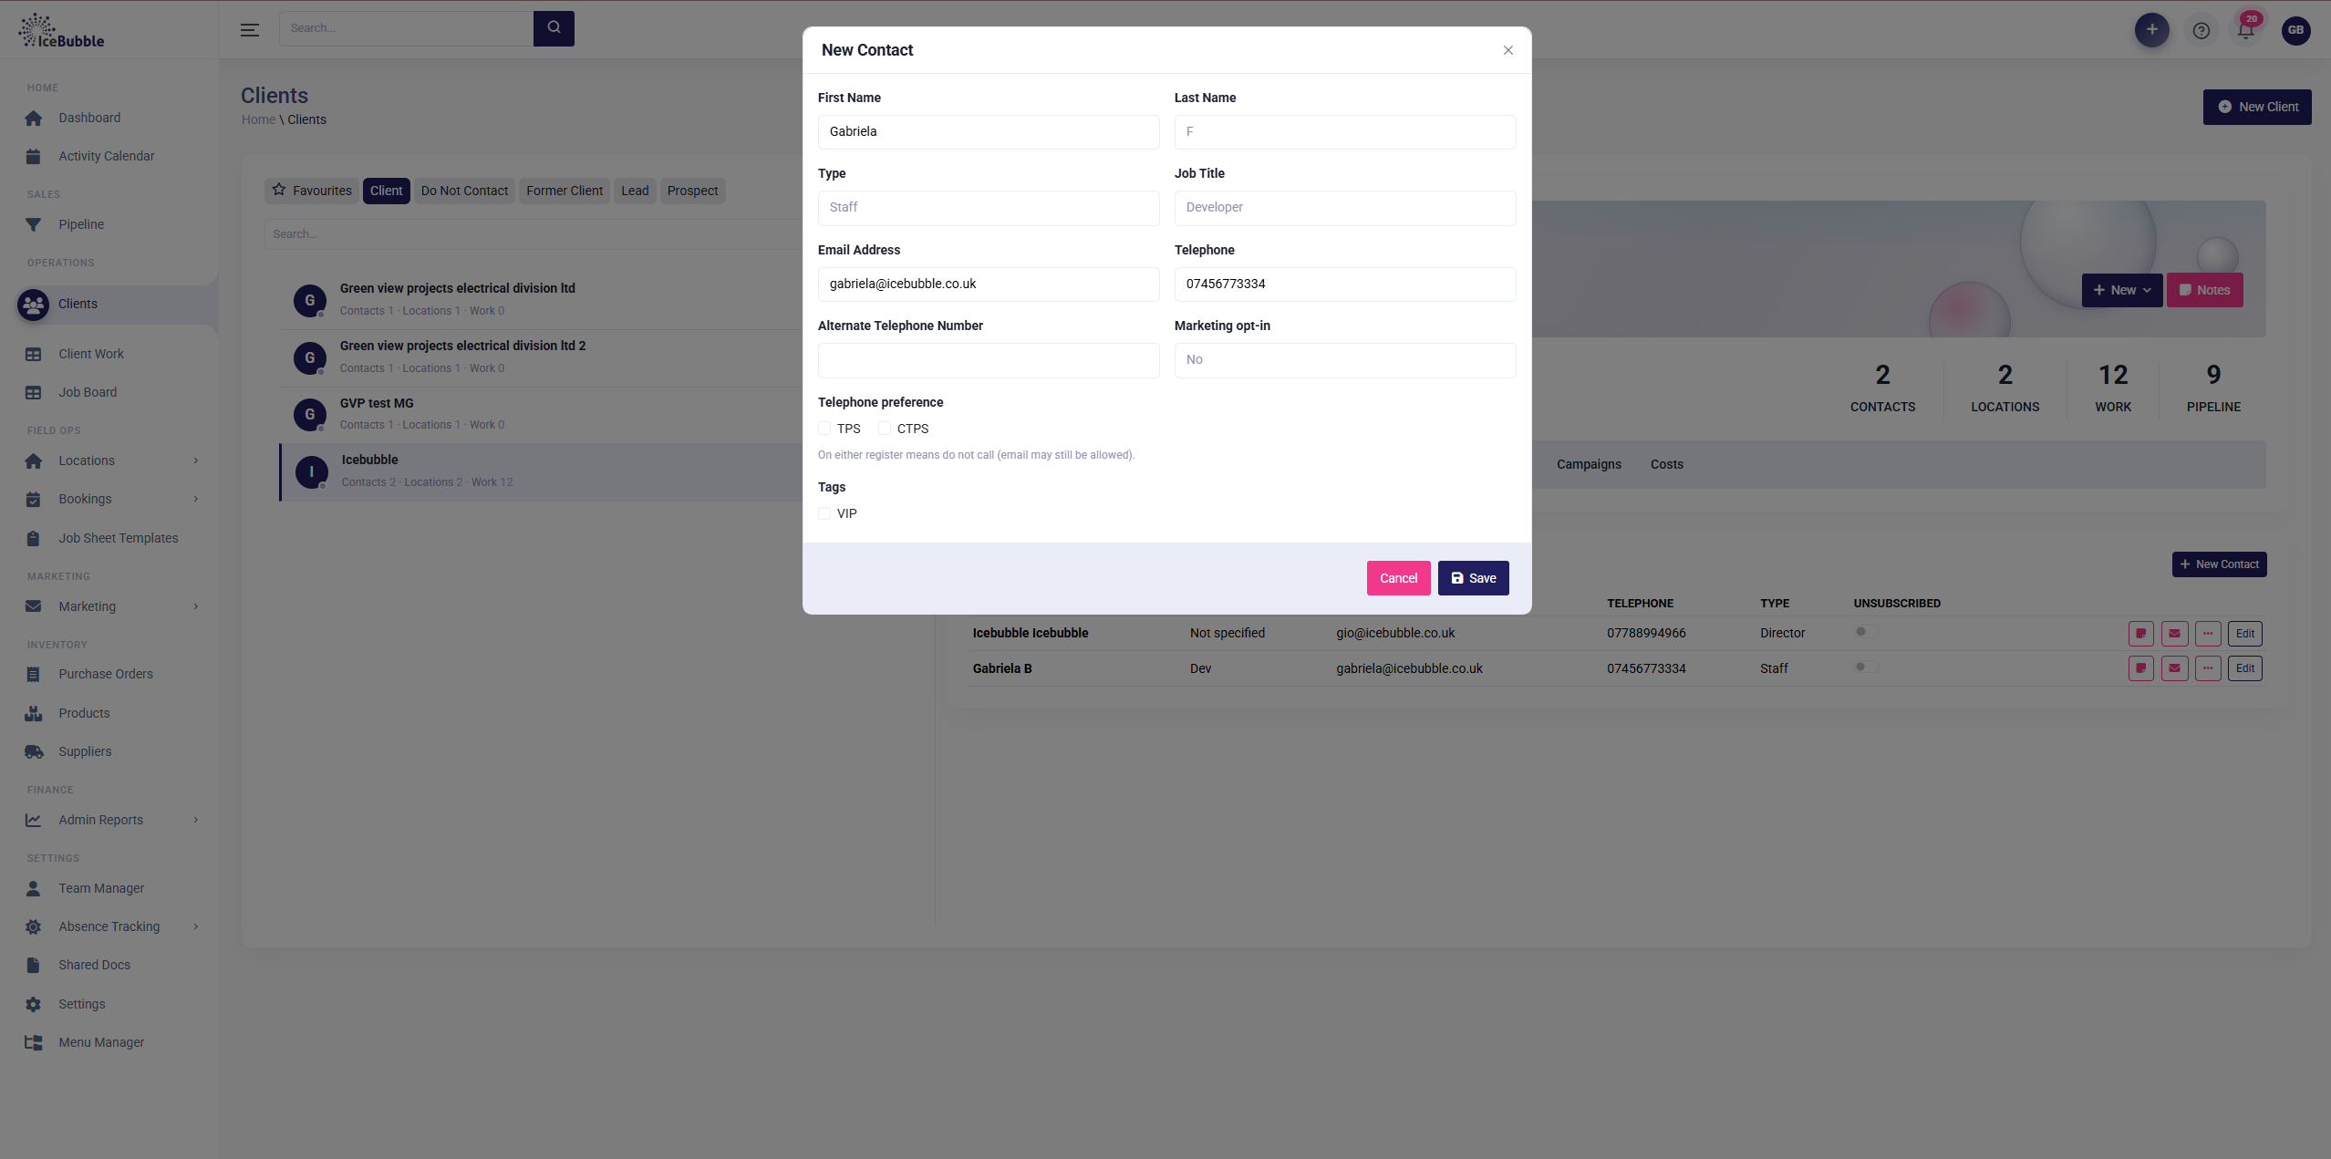2331x1159 pixels.
Task: Expand the Bookings submenu chevron
Action: point(196,500)
